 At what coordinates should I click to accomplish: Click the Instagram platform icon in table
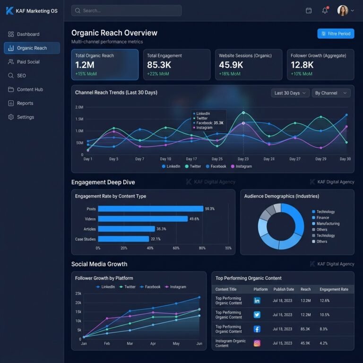[x=257, y=343]
